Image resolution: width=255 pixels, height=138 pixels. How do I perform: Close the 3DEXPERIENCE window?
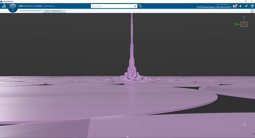[252, 2]
